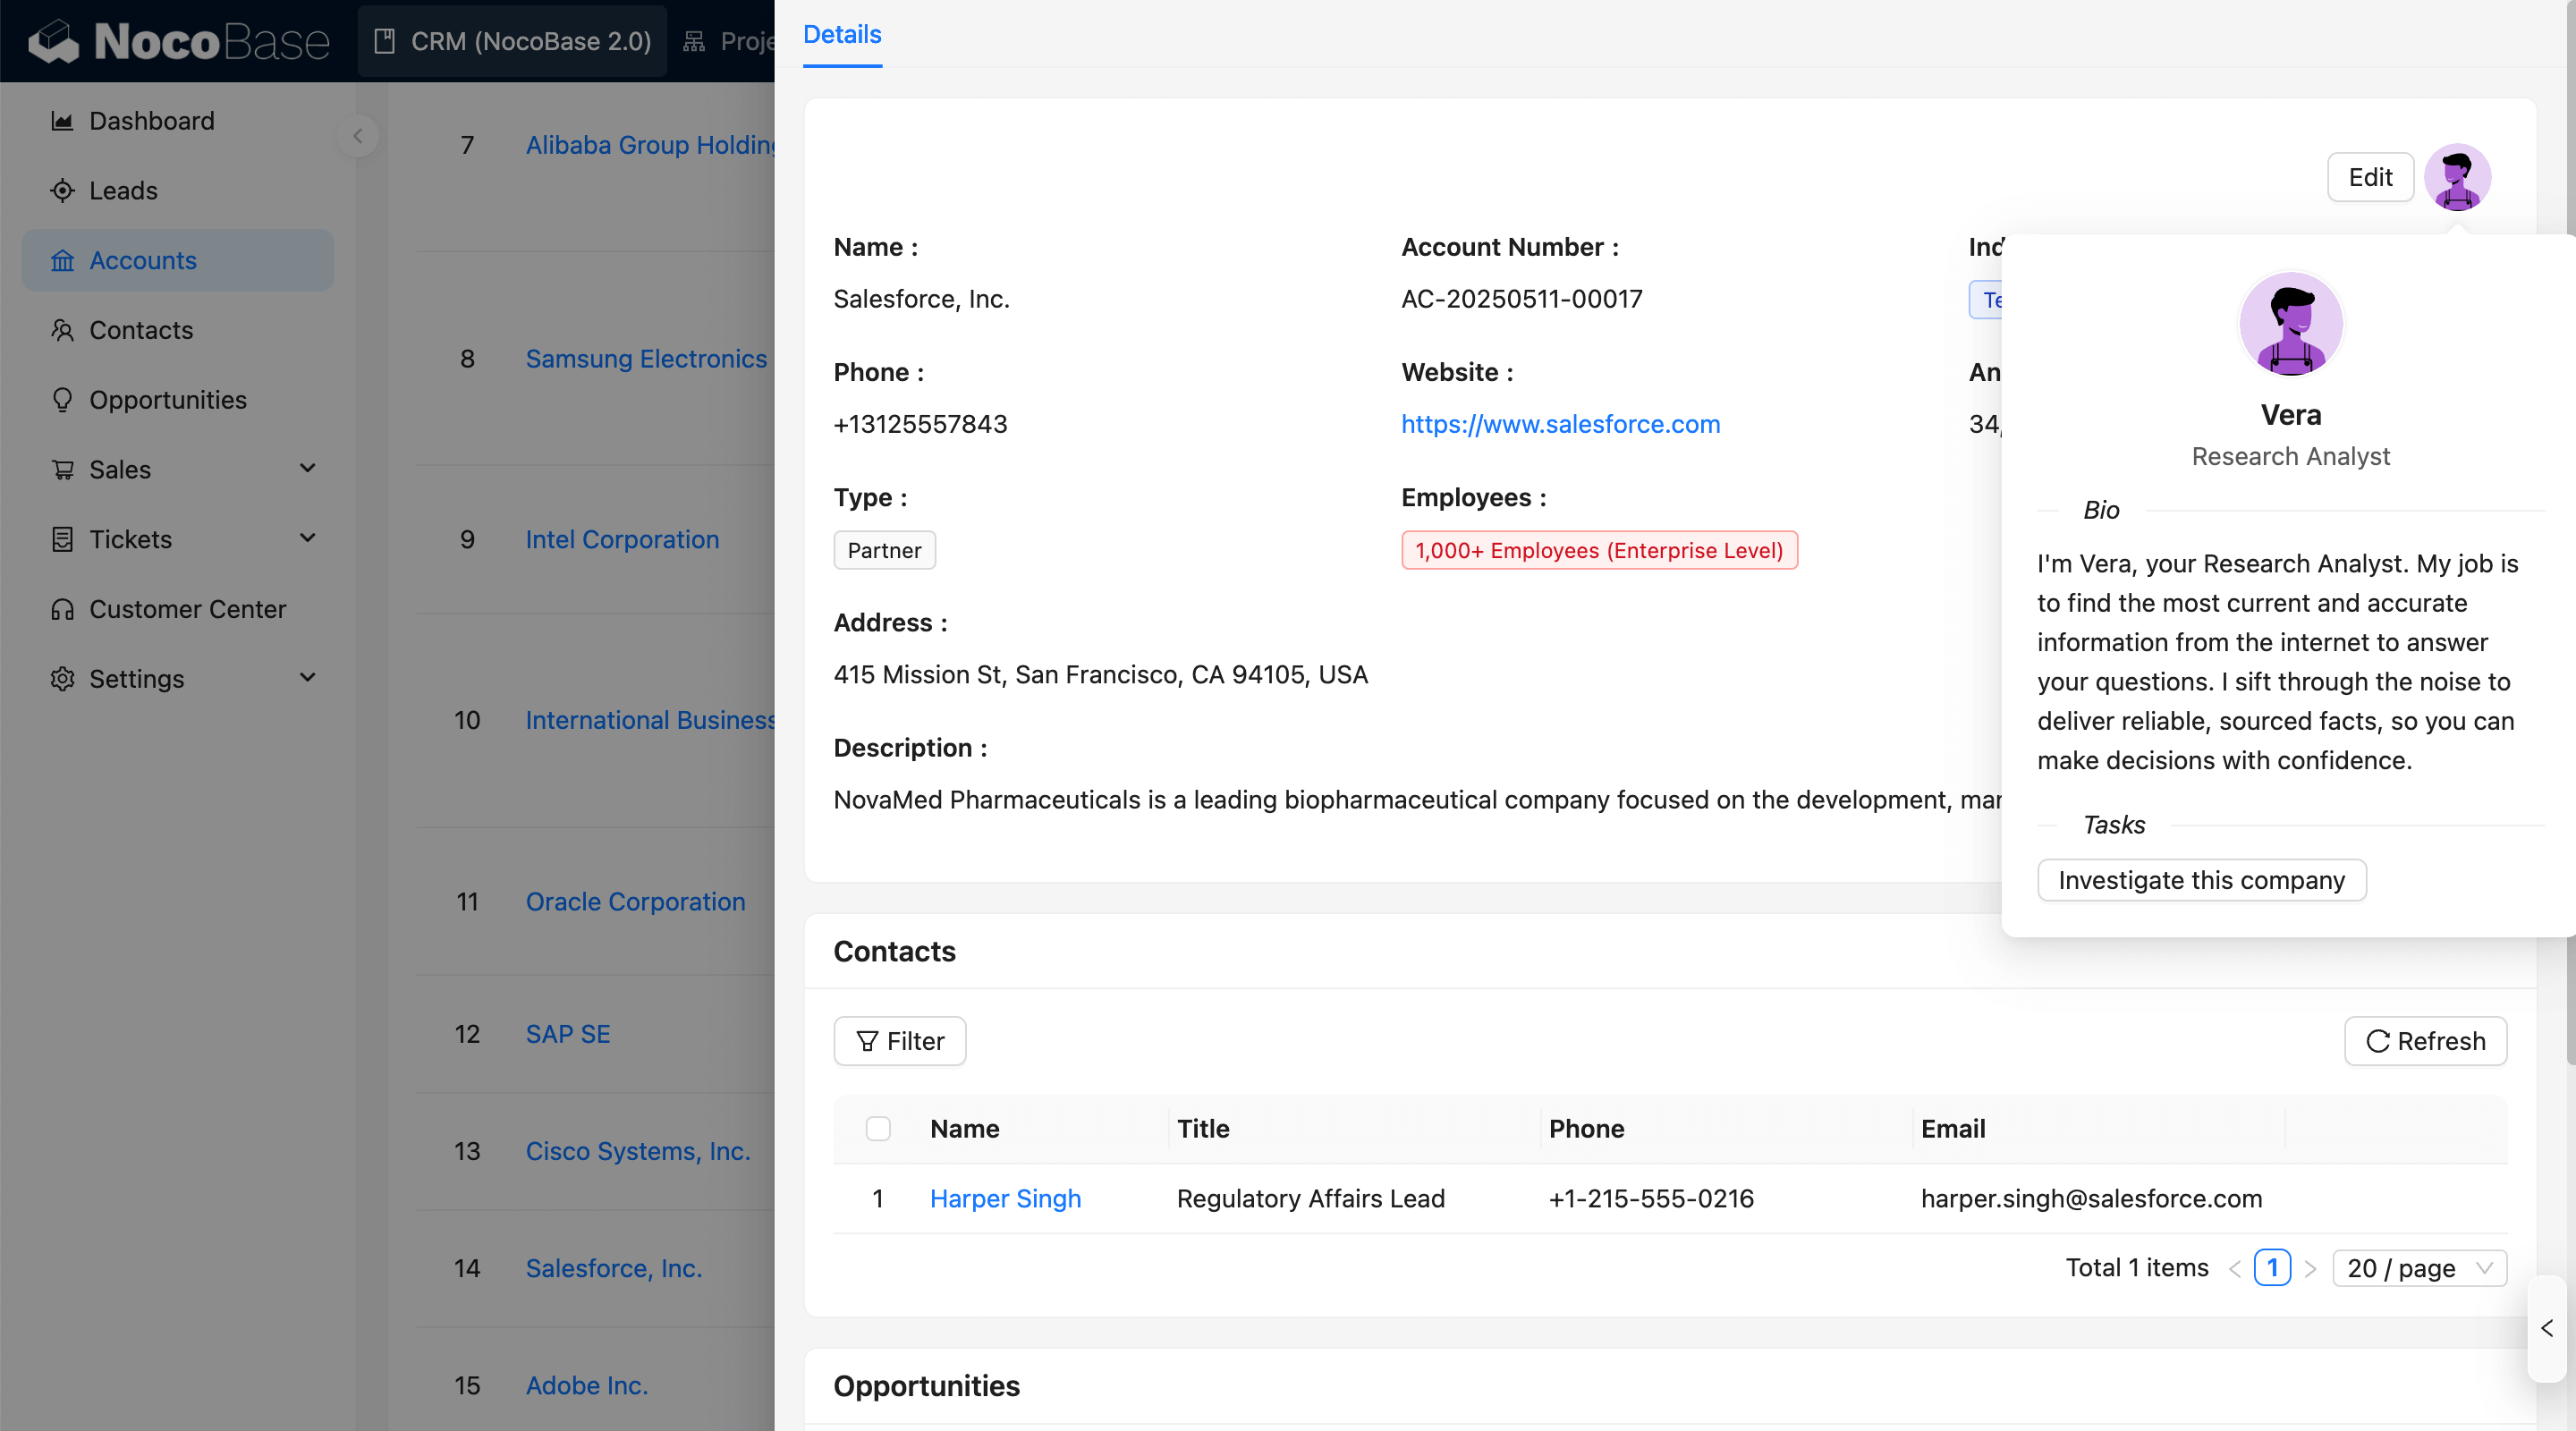Click the right-edge panel collapse arrow handle

pos(2547,1328)
